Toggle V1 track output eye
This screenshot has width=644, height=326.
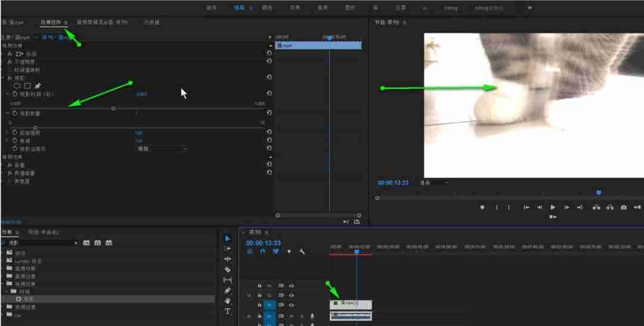(291, 305)
